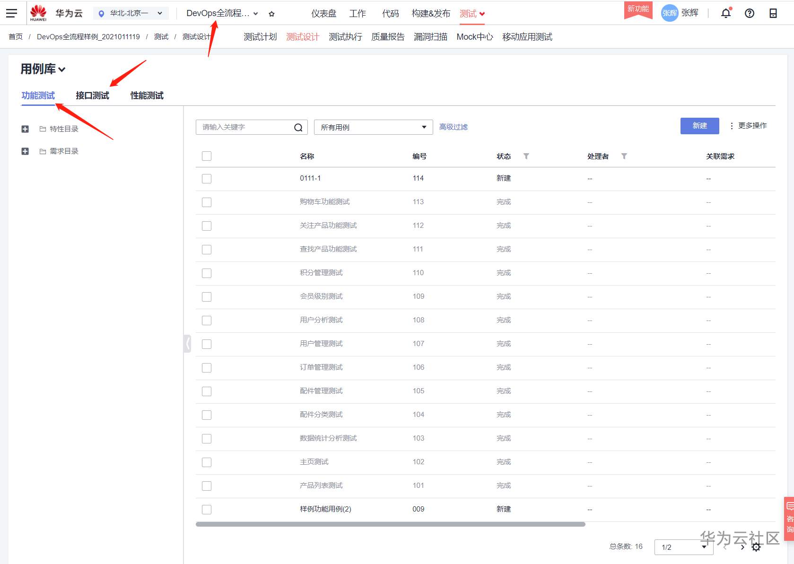Tick the 主页测试 row checkbox
The height and width of the screenshot is (564, 794).
click(207, 462)
